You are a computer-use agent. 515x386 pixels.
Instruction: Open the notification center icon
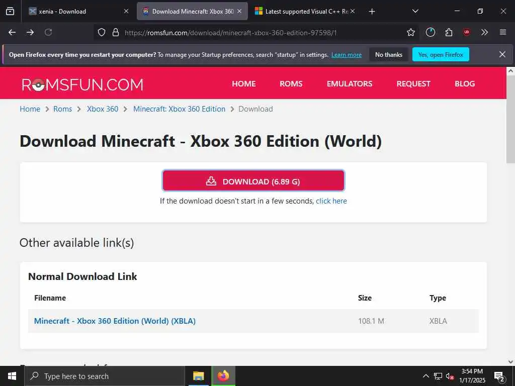[499, 376]
